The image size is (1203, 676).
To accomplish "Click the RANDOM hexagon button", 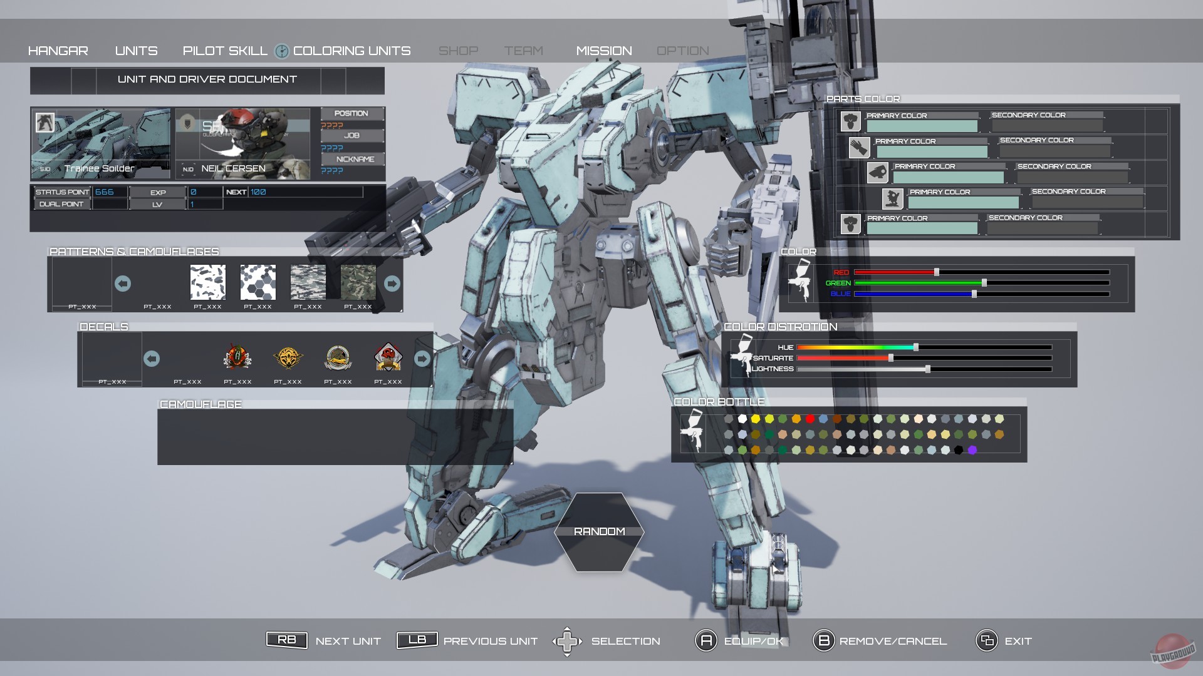I will [599, 531].
